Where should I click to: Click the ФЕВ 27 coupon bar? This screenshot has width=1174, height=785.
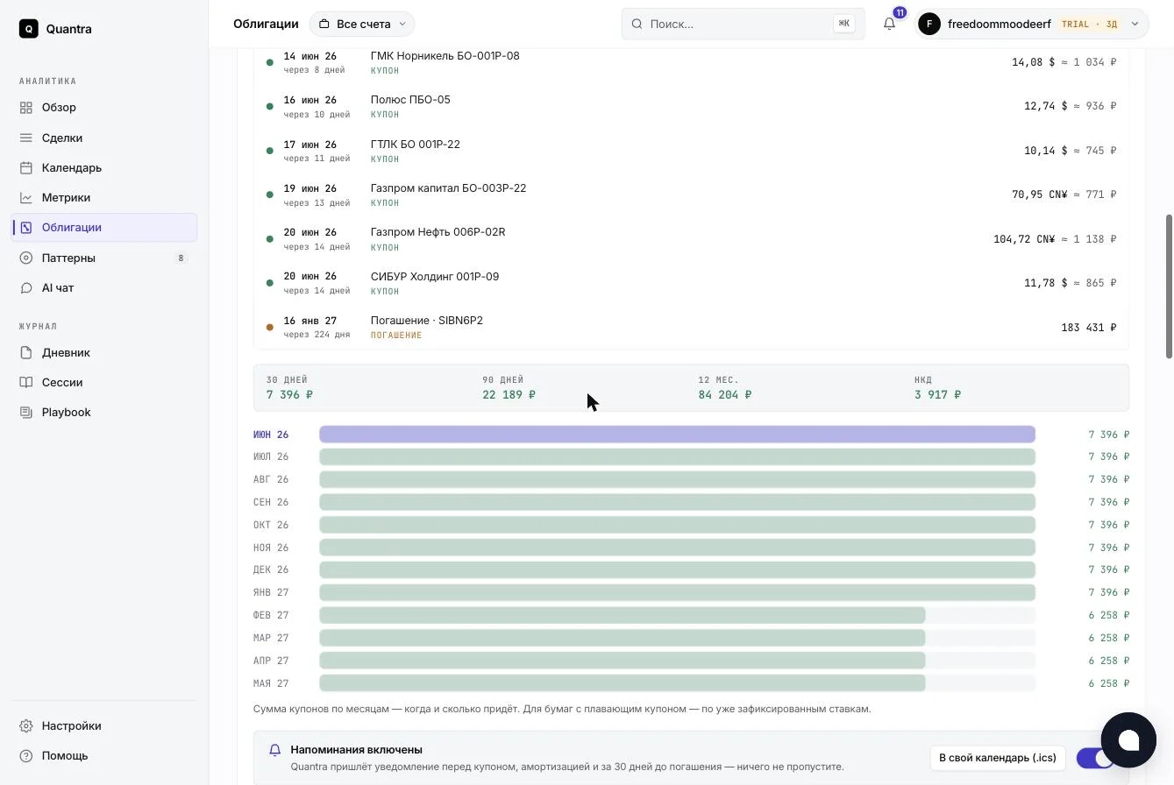pyautogui.click(x=622, y=615)
